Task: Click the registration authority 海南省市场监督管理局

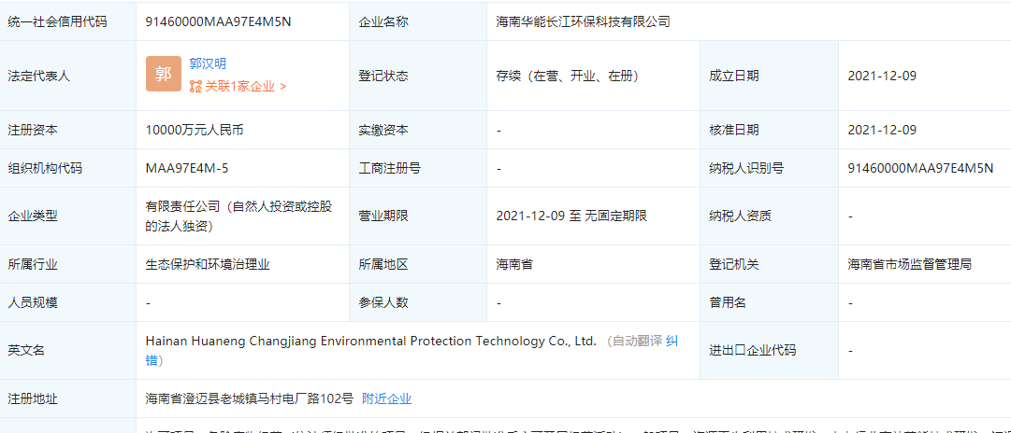Action: click(x=909, y=265)
